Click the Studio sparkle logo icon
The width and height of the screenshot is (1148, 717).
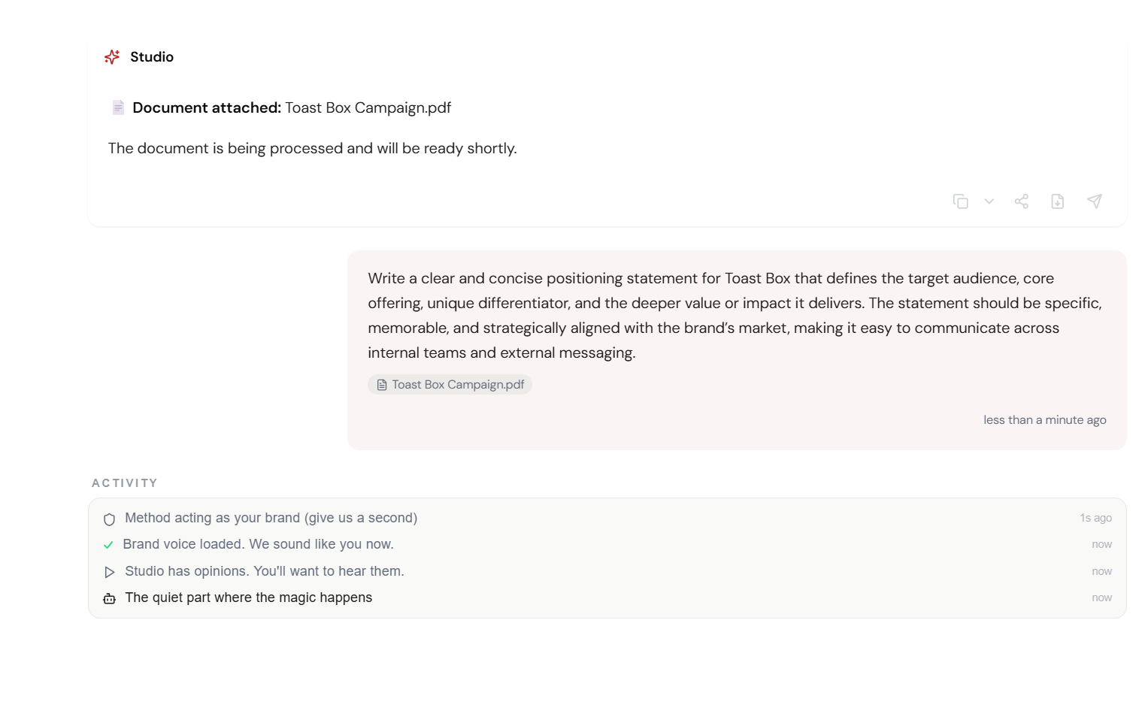pyautogui.click(x=111, y=56)
